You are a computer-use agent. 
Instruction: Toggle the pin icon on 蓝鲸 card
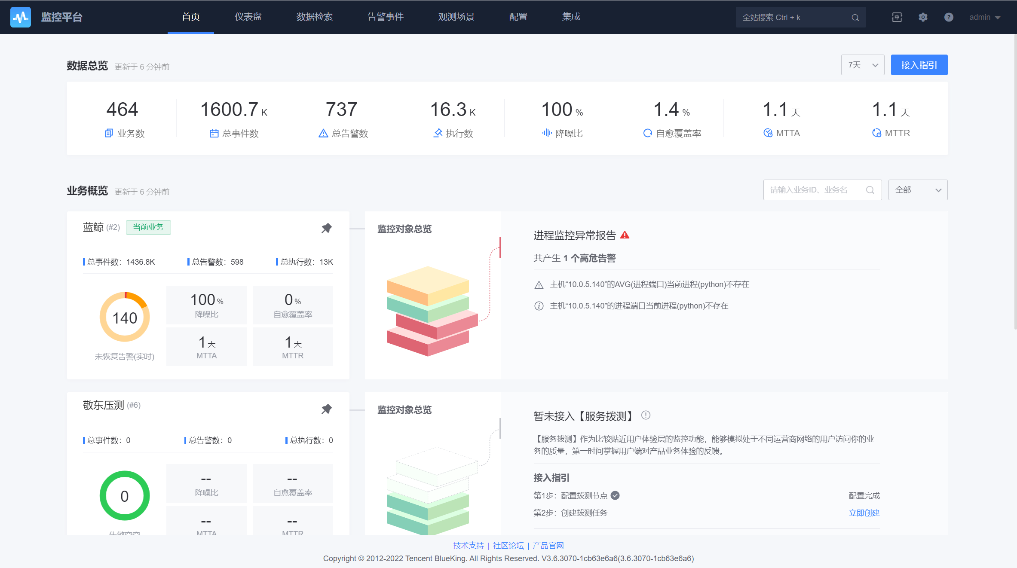coord(327,228)
